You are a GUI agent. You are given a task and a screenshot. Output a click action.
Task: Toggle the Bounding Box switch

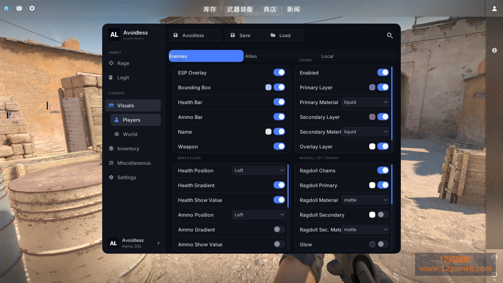[x=279, y=87]
